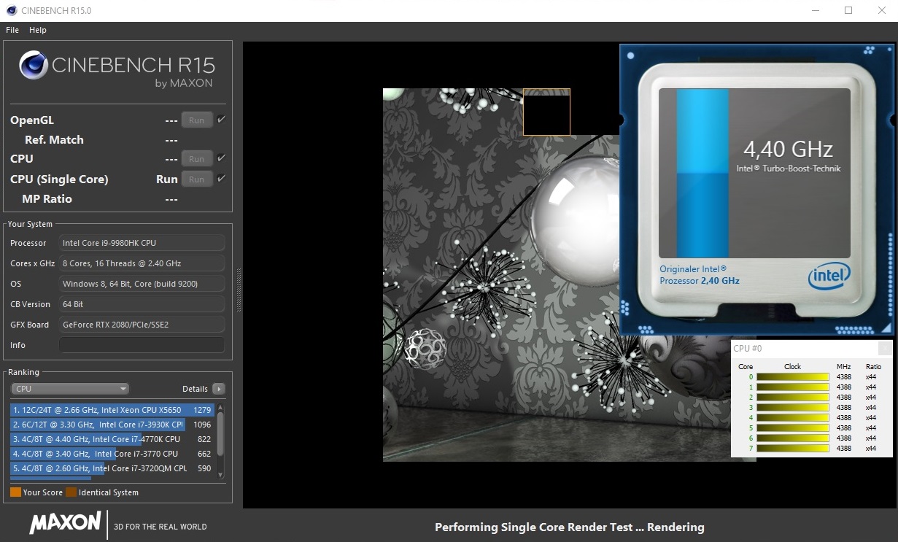Click the CB Version field showing 64 Bit

[x=142, y=304]
